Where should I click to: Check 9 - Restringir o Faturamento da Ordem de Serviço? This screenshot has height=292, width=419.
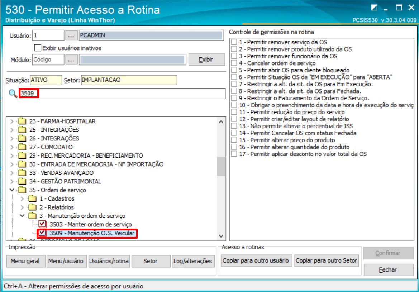[x=234, y=98]
